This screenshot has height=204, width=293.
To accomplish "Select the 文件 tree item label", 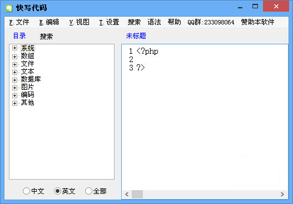I will coord(27,64).
